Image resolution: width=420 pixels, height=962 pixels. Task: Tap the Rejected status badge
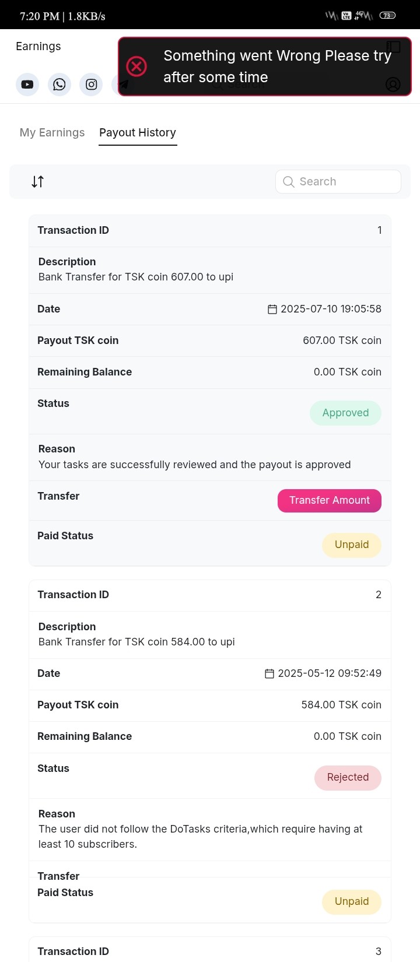[348, 777]
